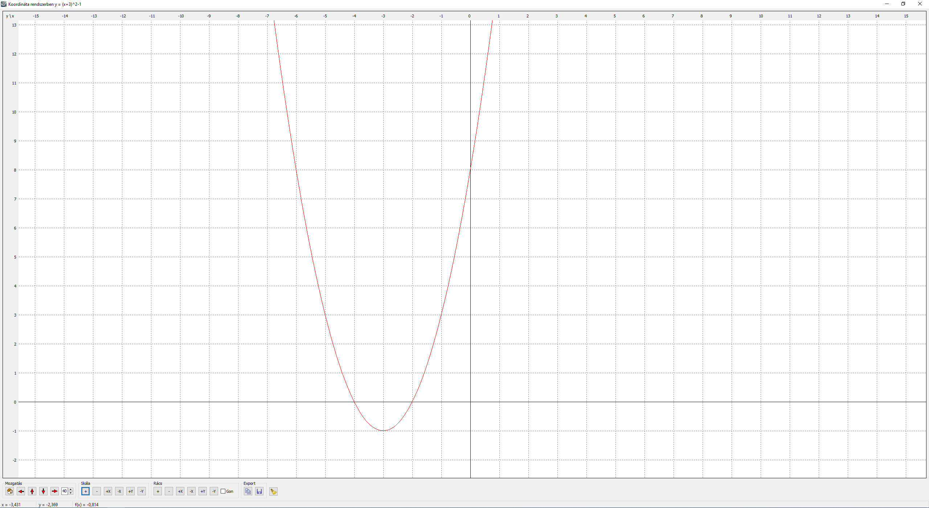
Task: Click the -Y button in Skála group
Action: click(x=142, y=491)
